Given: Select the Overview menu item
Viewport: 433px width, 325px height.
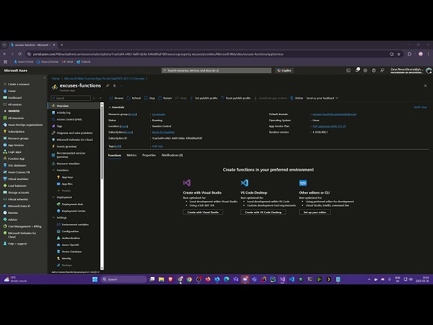Looking at the screenshot, I should pyautogui.click(x=74, y=106).
